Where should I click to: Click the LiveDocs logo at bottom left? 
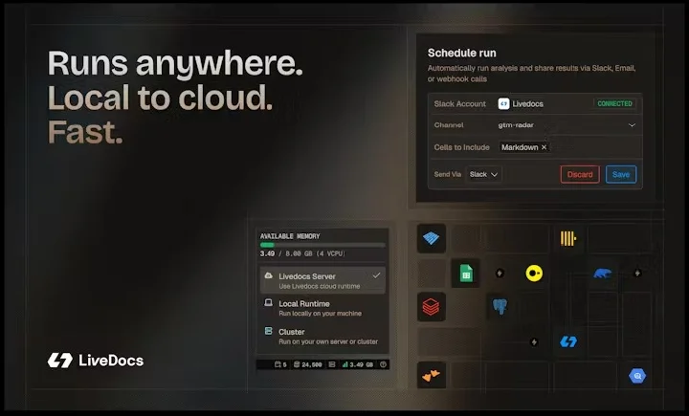click(x=96, y=361)
